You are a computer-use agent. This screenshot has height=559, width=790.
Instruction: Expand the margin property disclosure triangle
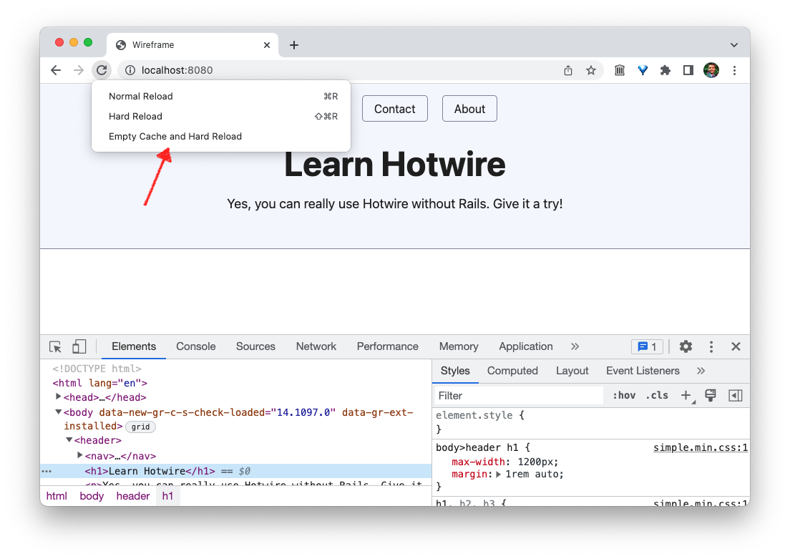[499, 474]
